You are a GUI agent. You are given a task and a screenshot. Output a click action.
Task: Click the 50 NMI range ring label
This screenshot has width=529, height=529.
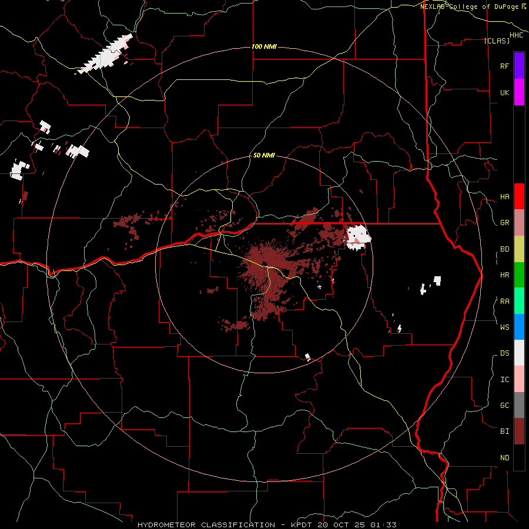[x=264, y=155]
